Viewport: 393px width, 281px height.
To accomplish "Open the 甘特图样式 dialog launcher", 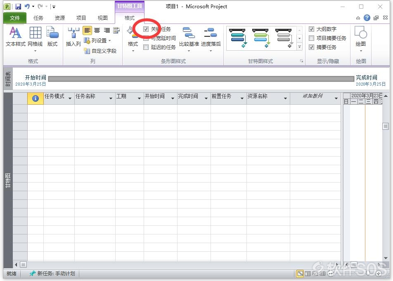I will pos(301,61).
